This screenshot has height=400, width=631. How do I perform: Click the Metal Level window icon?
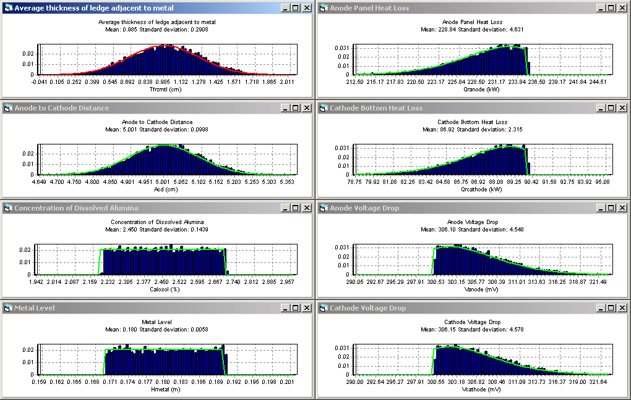(7, 308)
